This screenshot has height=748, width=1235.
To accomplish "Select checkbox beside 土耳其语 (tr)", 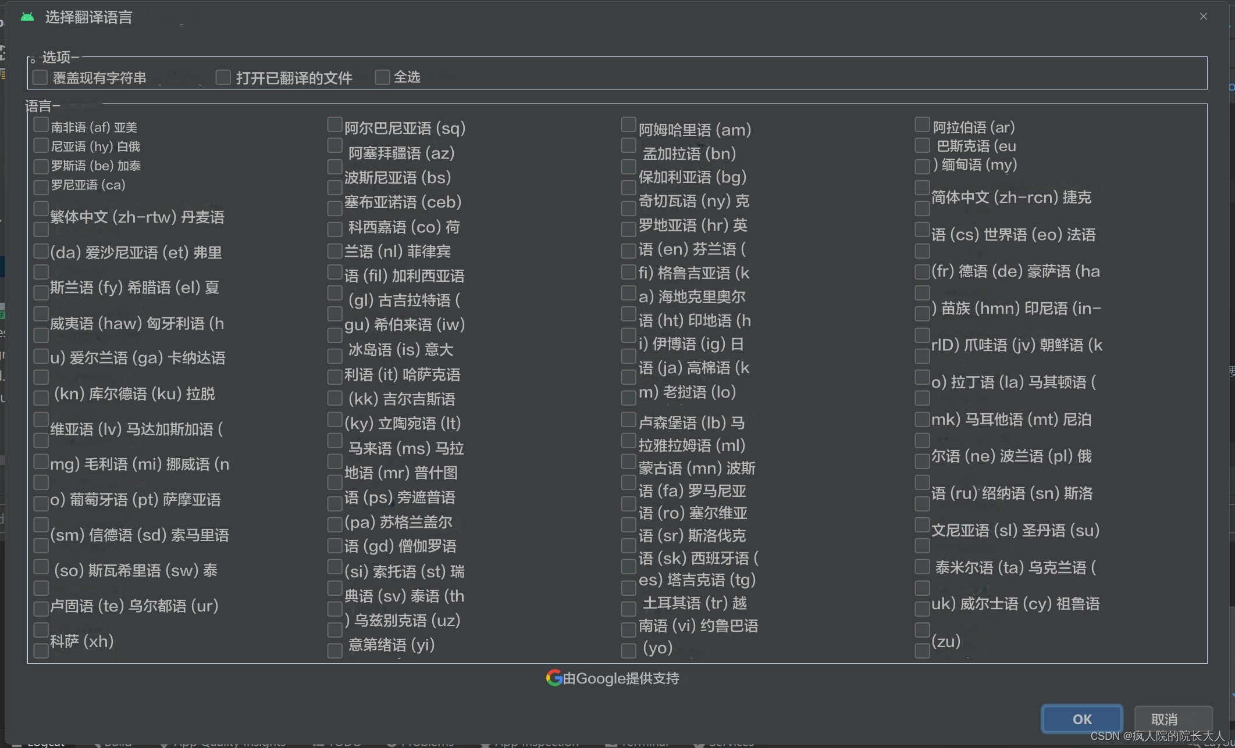I will pyautogui.click(x=628, y=609).
